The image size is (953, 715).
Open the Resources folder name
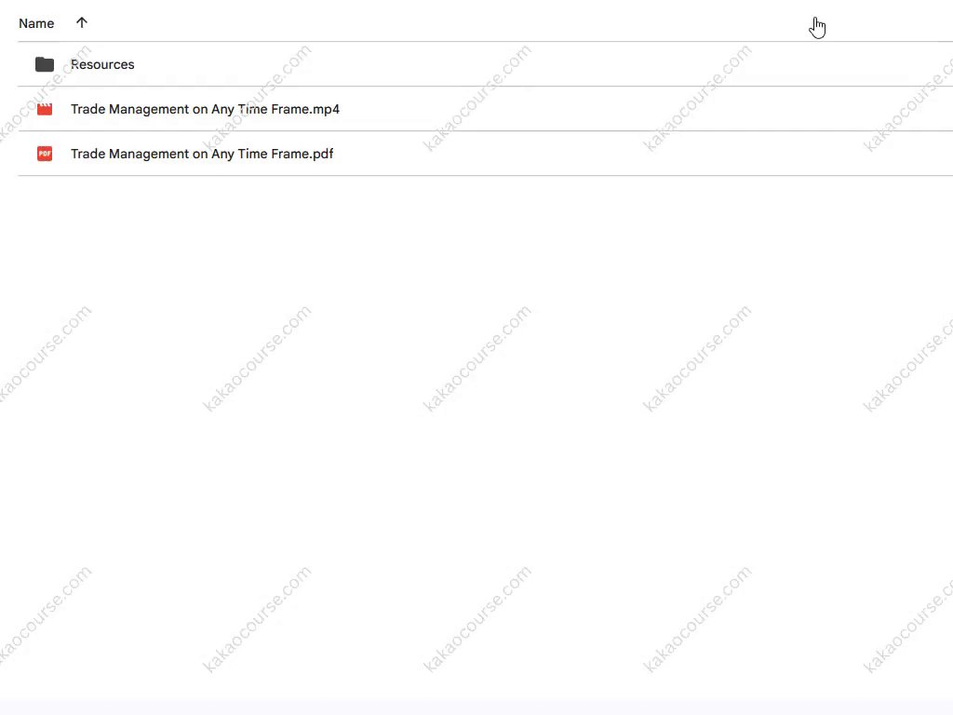(102, 64)
